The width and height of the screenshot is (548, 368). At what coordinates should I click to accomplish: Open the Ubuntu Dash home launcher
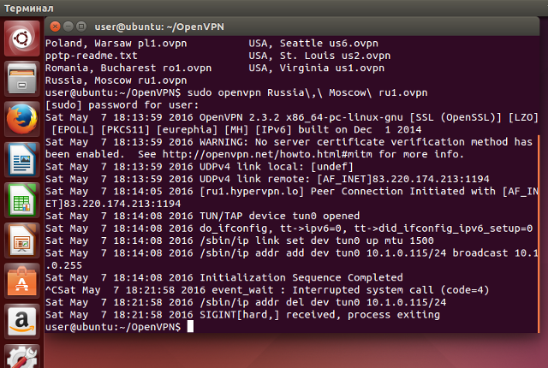[x=22, y=38]
